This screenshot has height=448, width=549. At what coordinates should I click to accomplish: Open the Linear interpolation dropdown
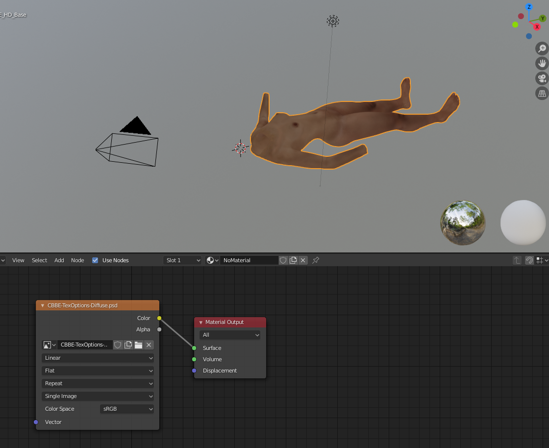pyautogui.click(x=98, y=358)
